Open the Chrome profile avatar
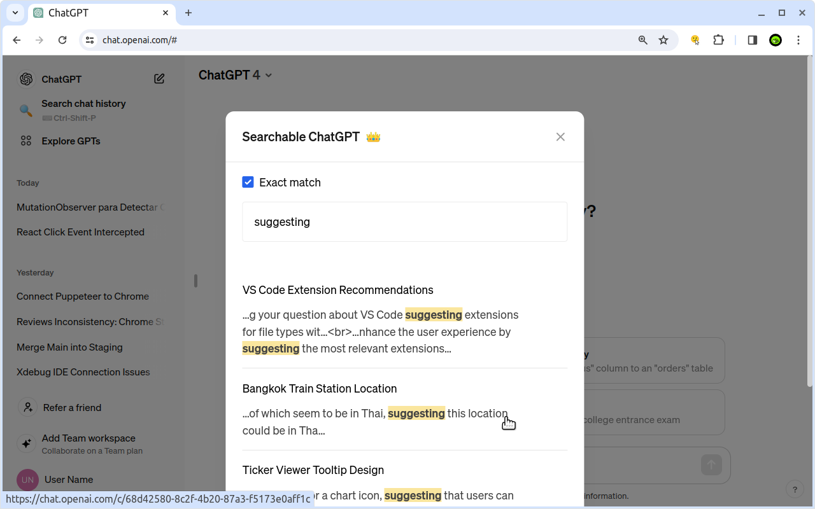The width and height of the screenshot is (815, 509). 776,40
